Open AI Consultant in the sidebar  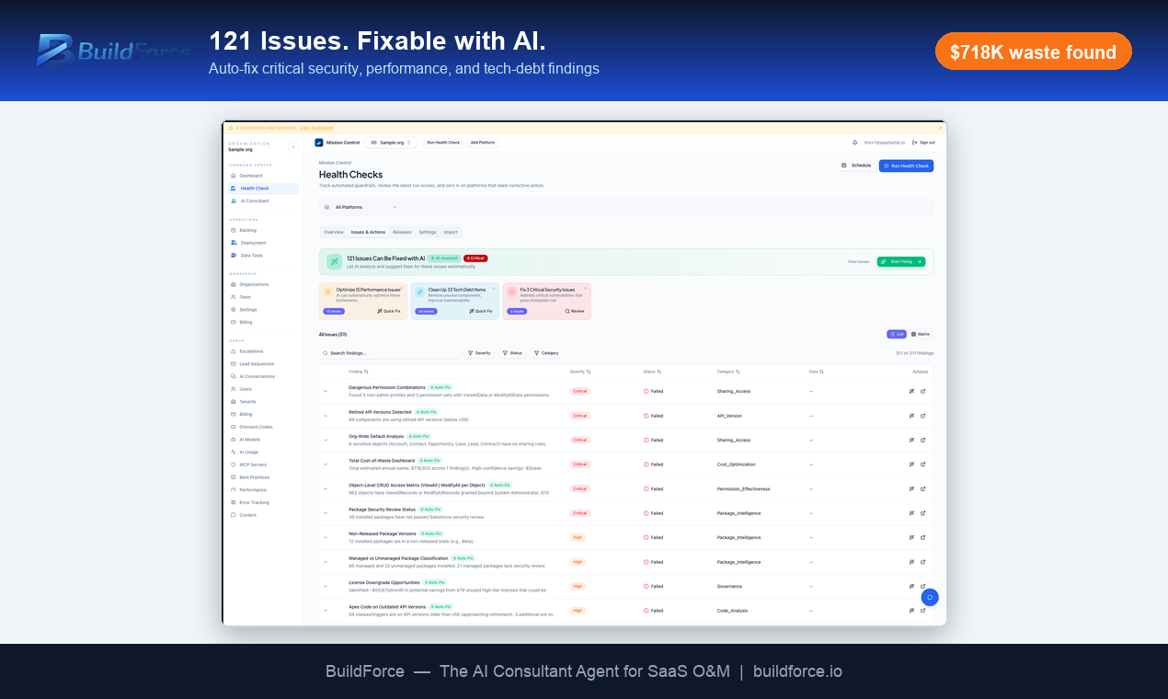pyautogui.click(x=254, y=201)
